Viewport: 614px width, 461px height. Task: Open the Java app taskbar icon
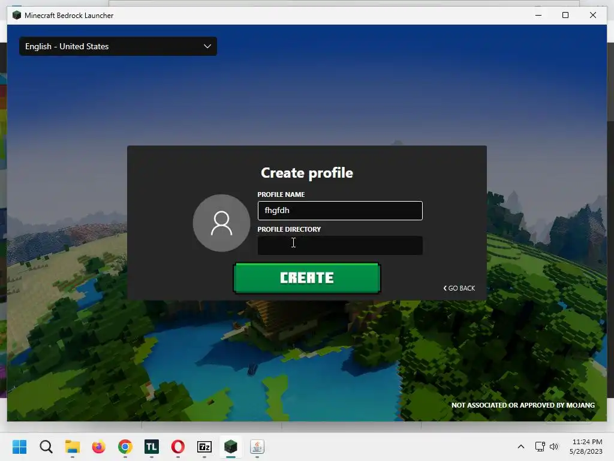coord(257,447)
